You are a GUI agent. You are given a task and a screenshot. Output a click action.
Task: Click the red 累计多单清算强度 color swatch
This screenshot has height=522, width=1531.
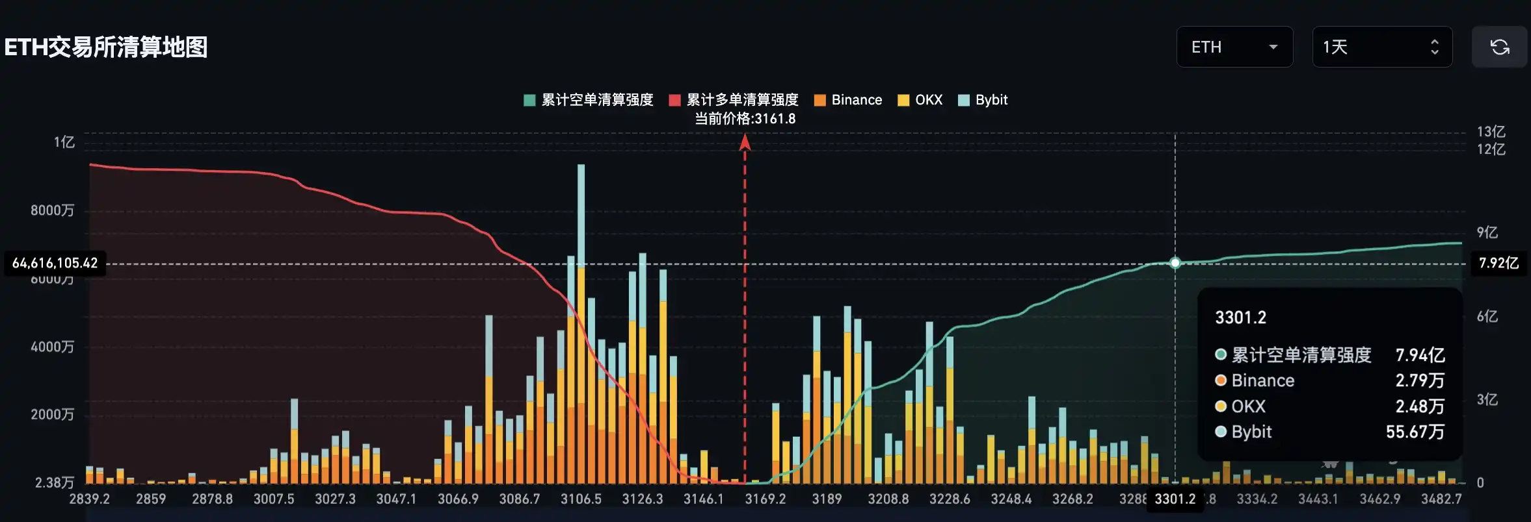pyautogui.click(x=674, y=100)
